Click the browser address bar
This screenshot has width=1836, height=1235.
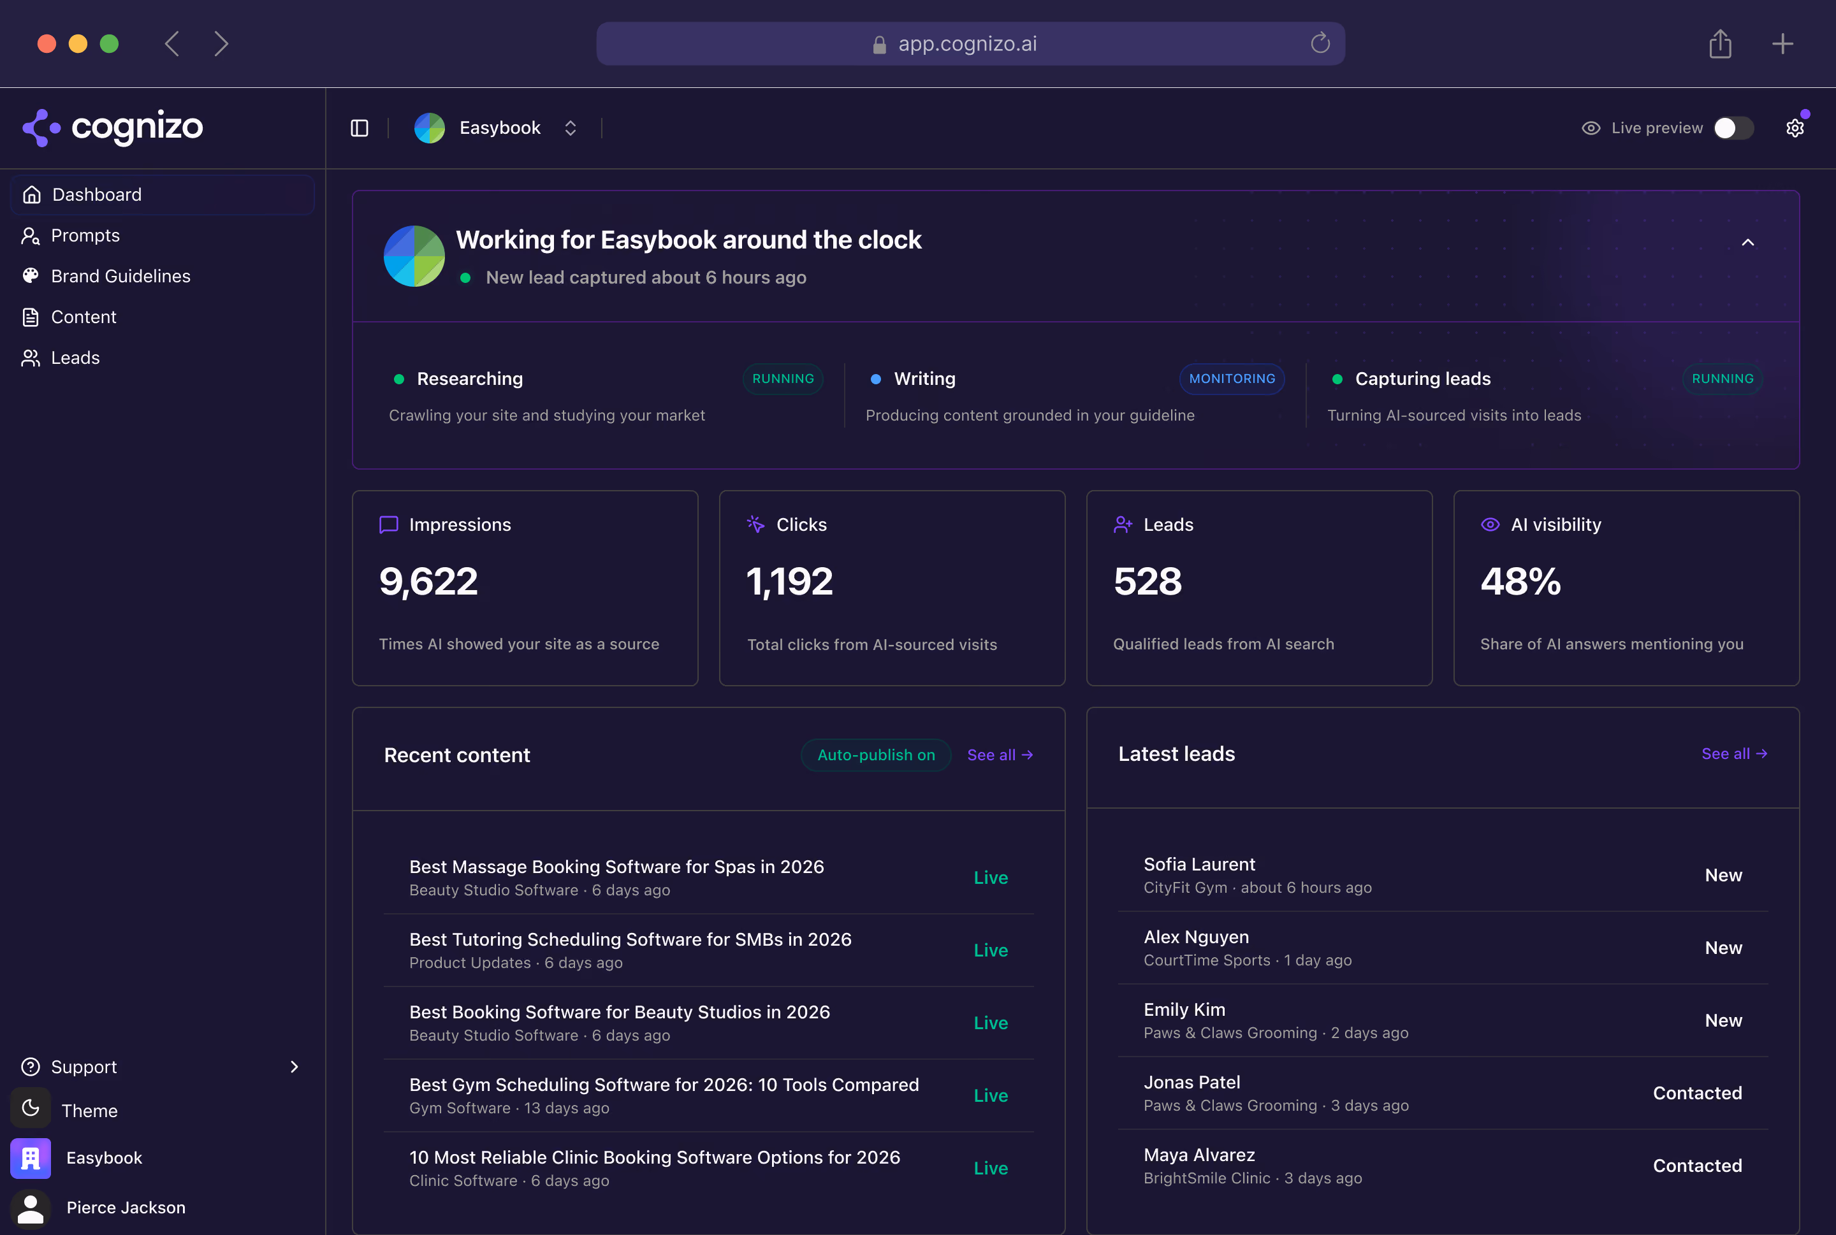pyautogui.click(x=970, y=43)
